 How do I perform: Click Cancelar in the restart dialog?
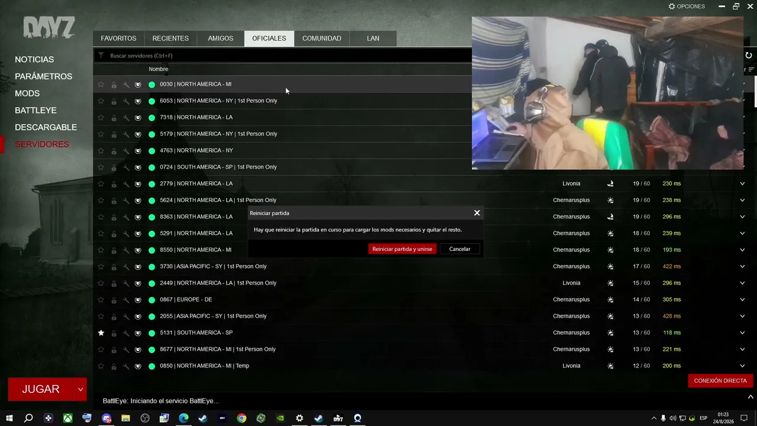(x=460, y=249)
